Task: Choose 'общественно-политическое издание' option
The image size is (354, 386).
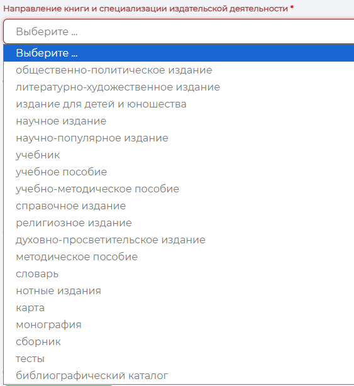Action: pos(179,70)
